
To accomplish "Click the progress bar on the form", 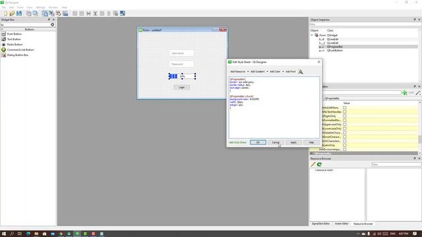I will click(182, 76).
